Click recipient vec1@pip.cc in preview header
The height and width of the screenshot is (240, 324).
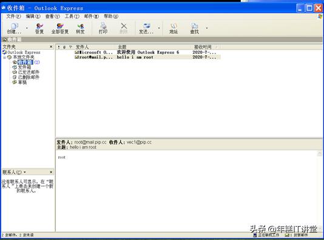[x=139, y=142]
